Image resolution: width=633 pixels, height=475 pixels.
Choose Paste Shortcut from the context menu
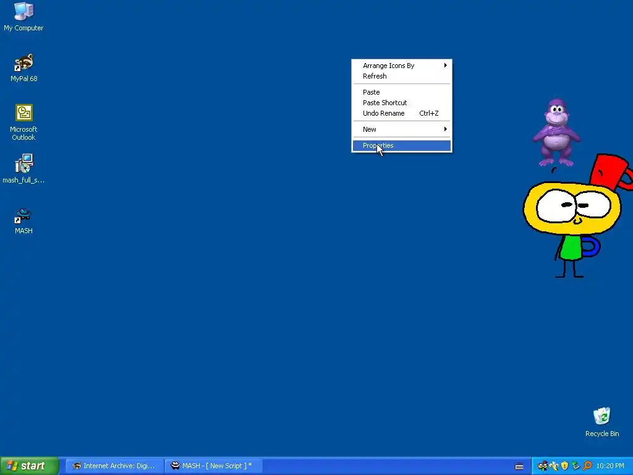tap(402, 103)
